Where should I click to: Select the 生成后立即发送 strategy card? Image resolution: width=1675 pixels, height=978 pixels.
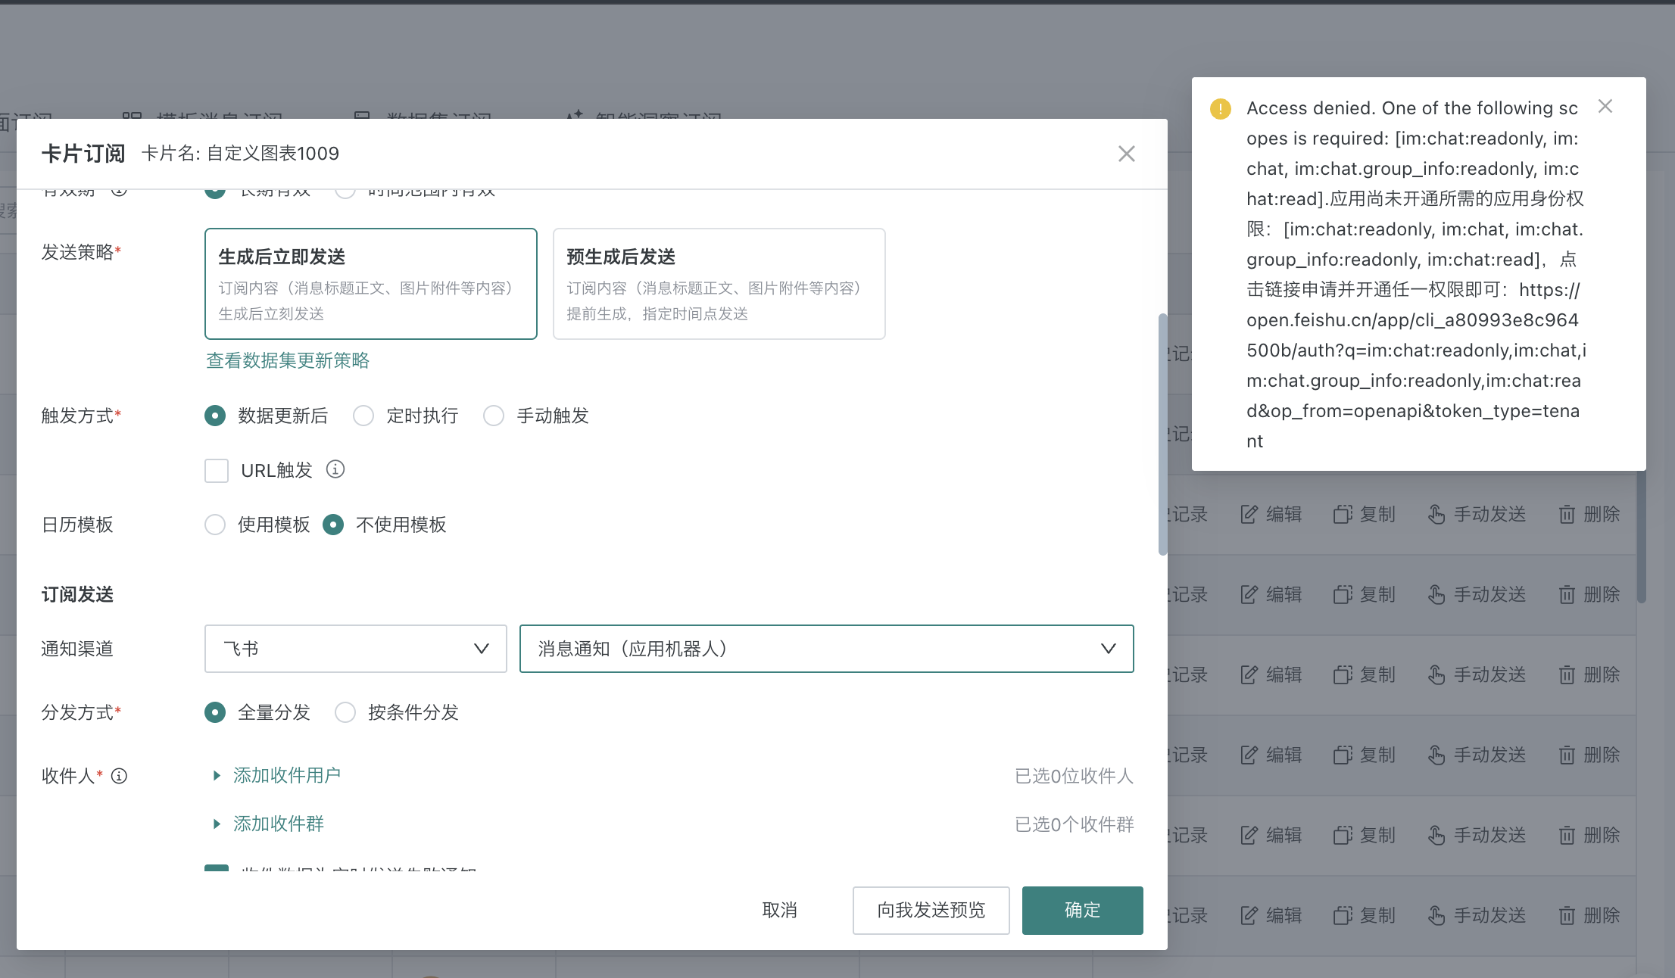click(x=371, y=284)
